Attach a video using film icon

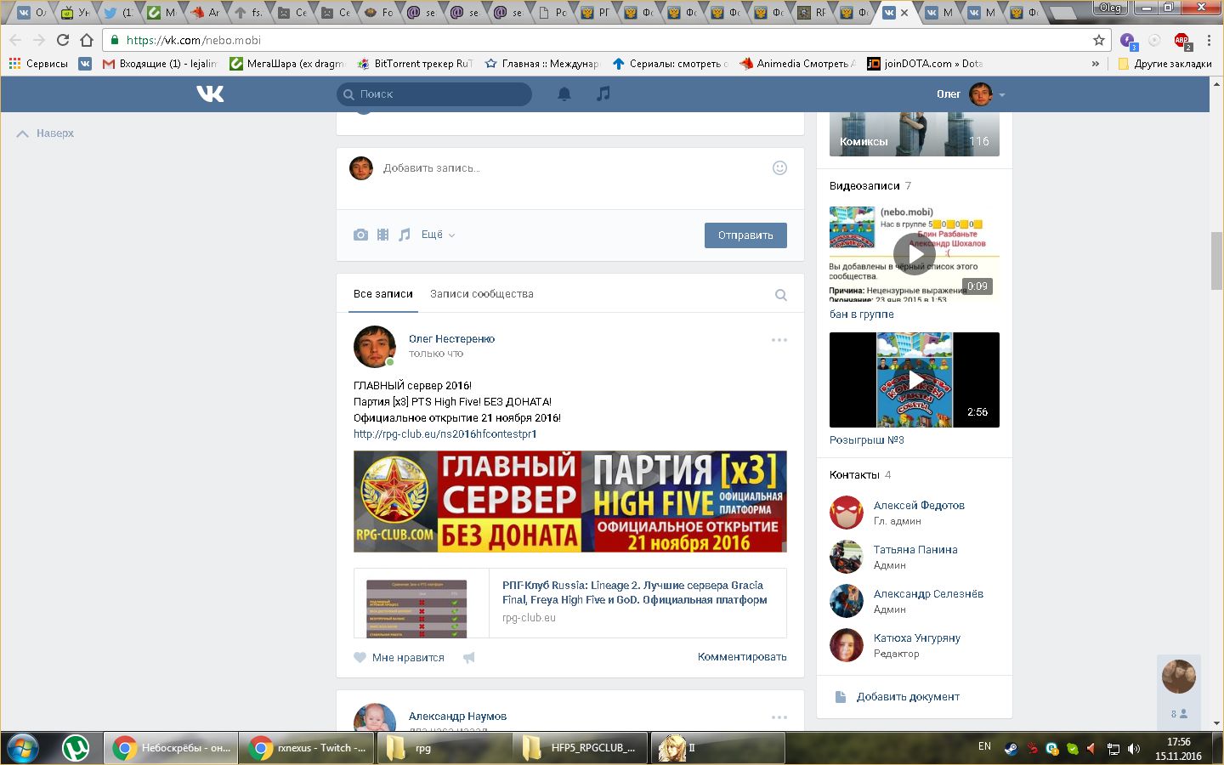(382, 235)
